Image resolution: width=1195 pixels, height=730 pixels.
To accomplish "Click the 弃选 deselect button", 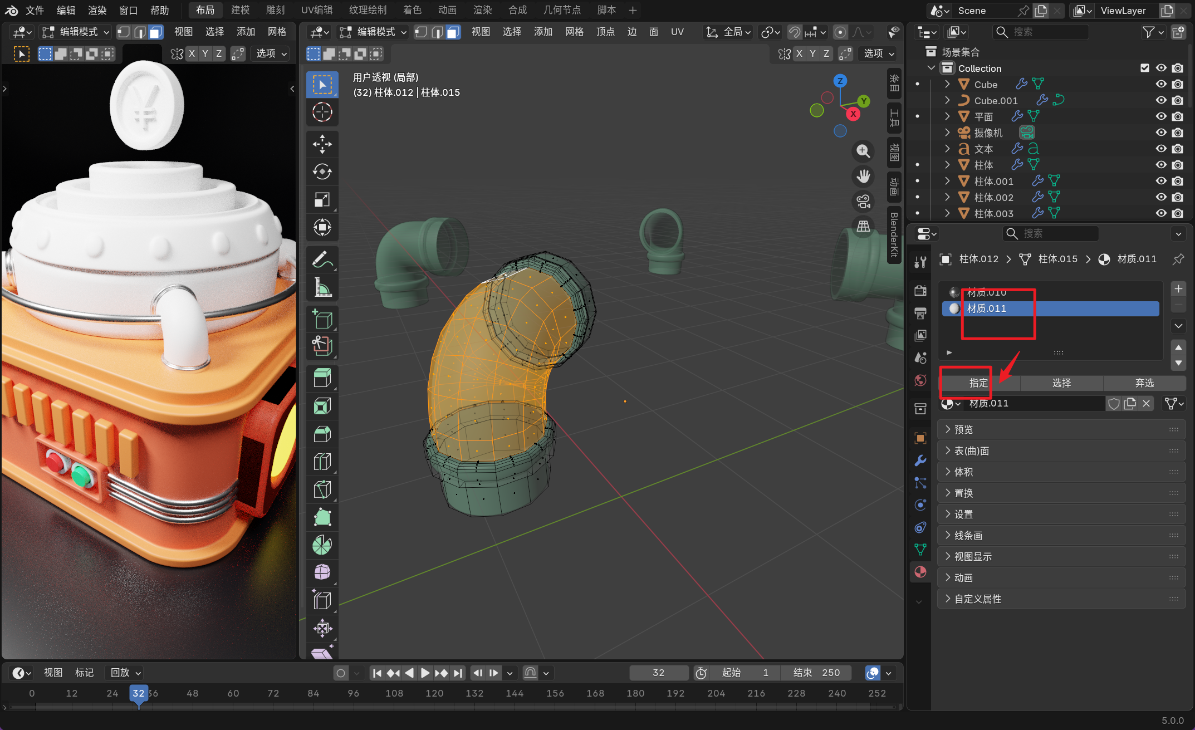I will (x=1144, y=383).
